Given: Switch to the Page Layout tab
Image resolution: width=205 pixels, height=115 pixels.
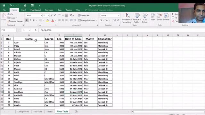Looking at the screenshot, I should [x=36, y=10].
